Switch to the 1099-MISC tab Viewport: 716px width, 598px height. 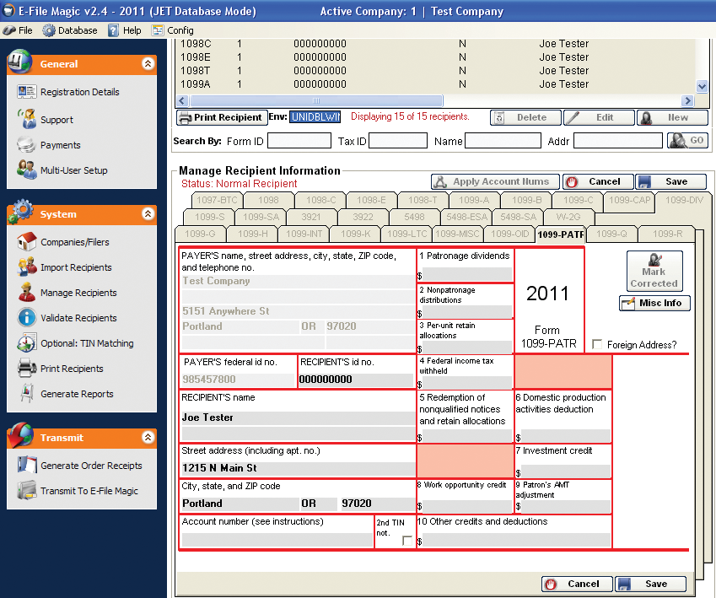click(458, 234)
